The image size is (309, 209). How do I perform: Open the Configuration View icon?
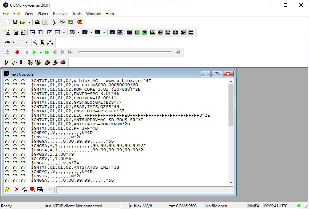tap(40, 32)
